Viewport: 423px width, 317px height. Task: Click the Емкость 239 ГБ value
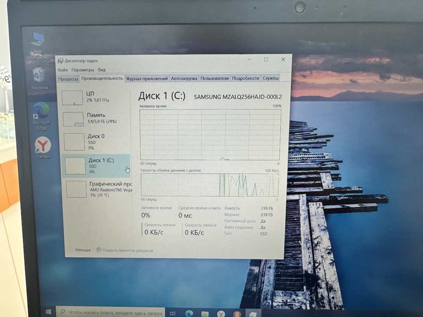pyautogui.click(x=267, y=208)
